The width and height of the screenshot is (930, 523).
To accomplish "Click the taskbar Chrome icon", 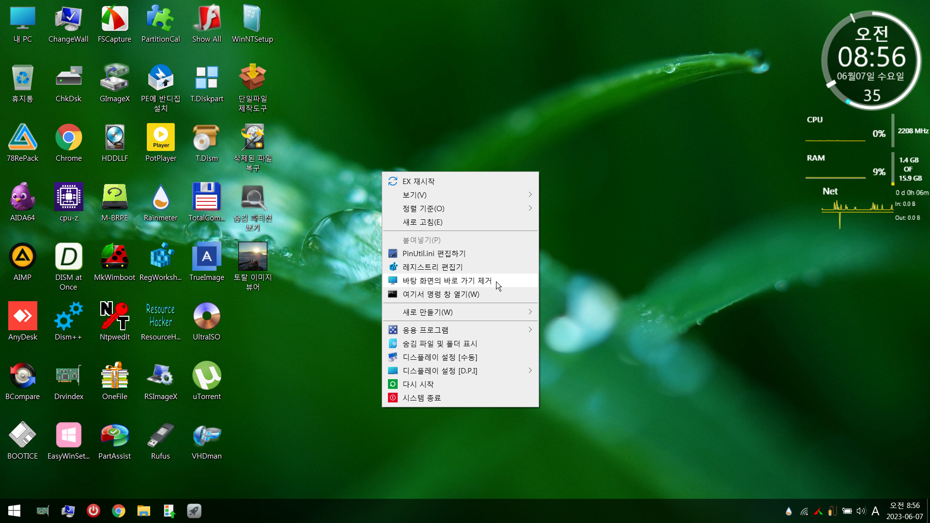I will 119,511.
